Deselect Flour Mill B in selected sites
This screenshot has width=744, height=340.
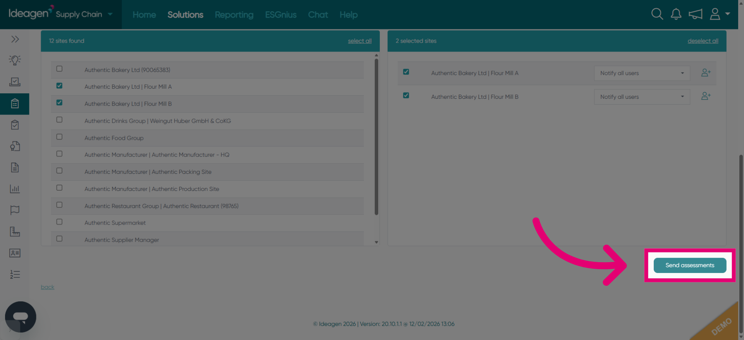pos(406,95)
